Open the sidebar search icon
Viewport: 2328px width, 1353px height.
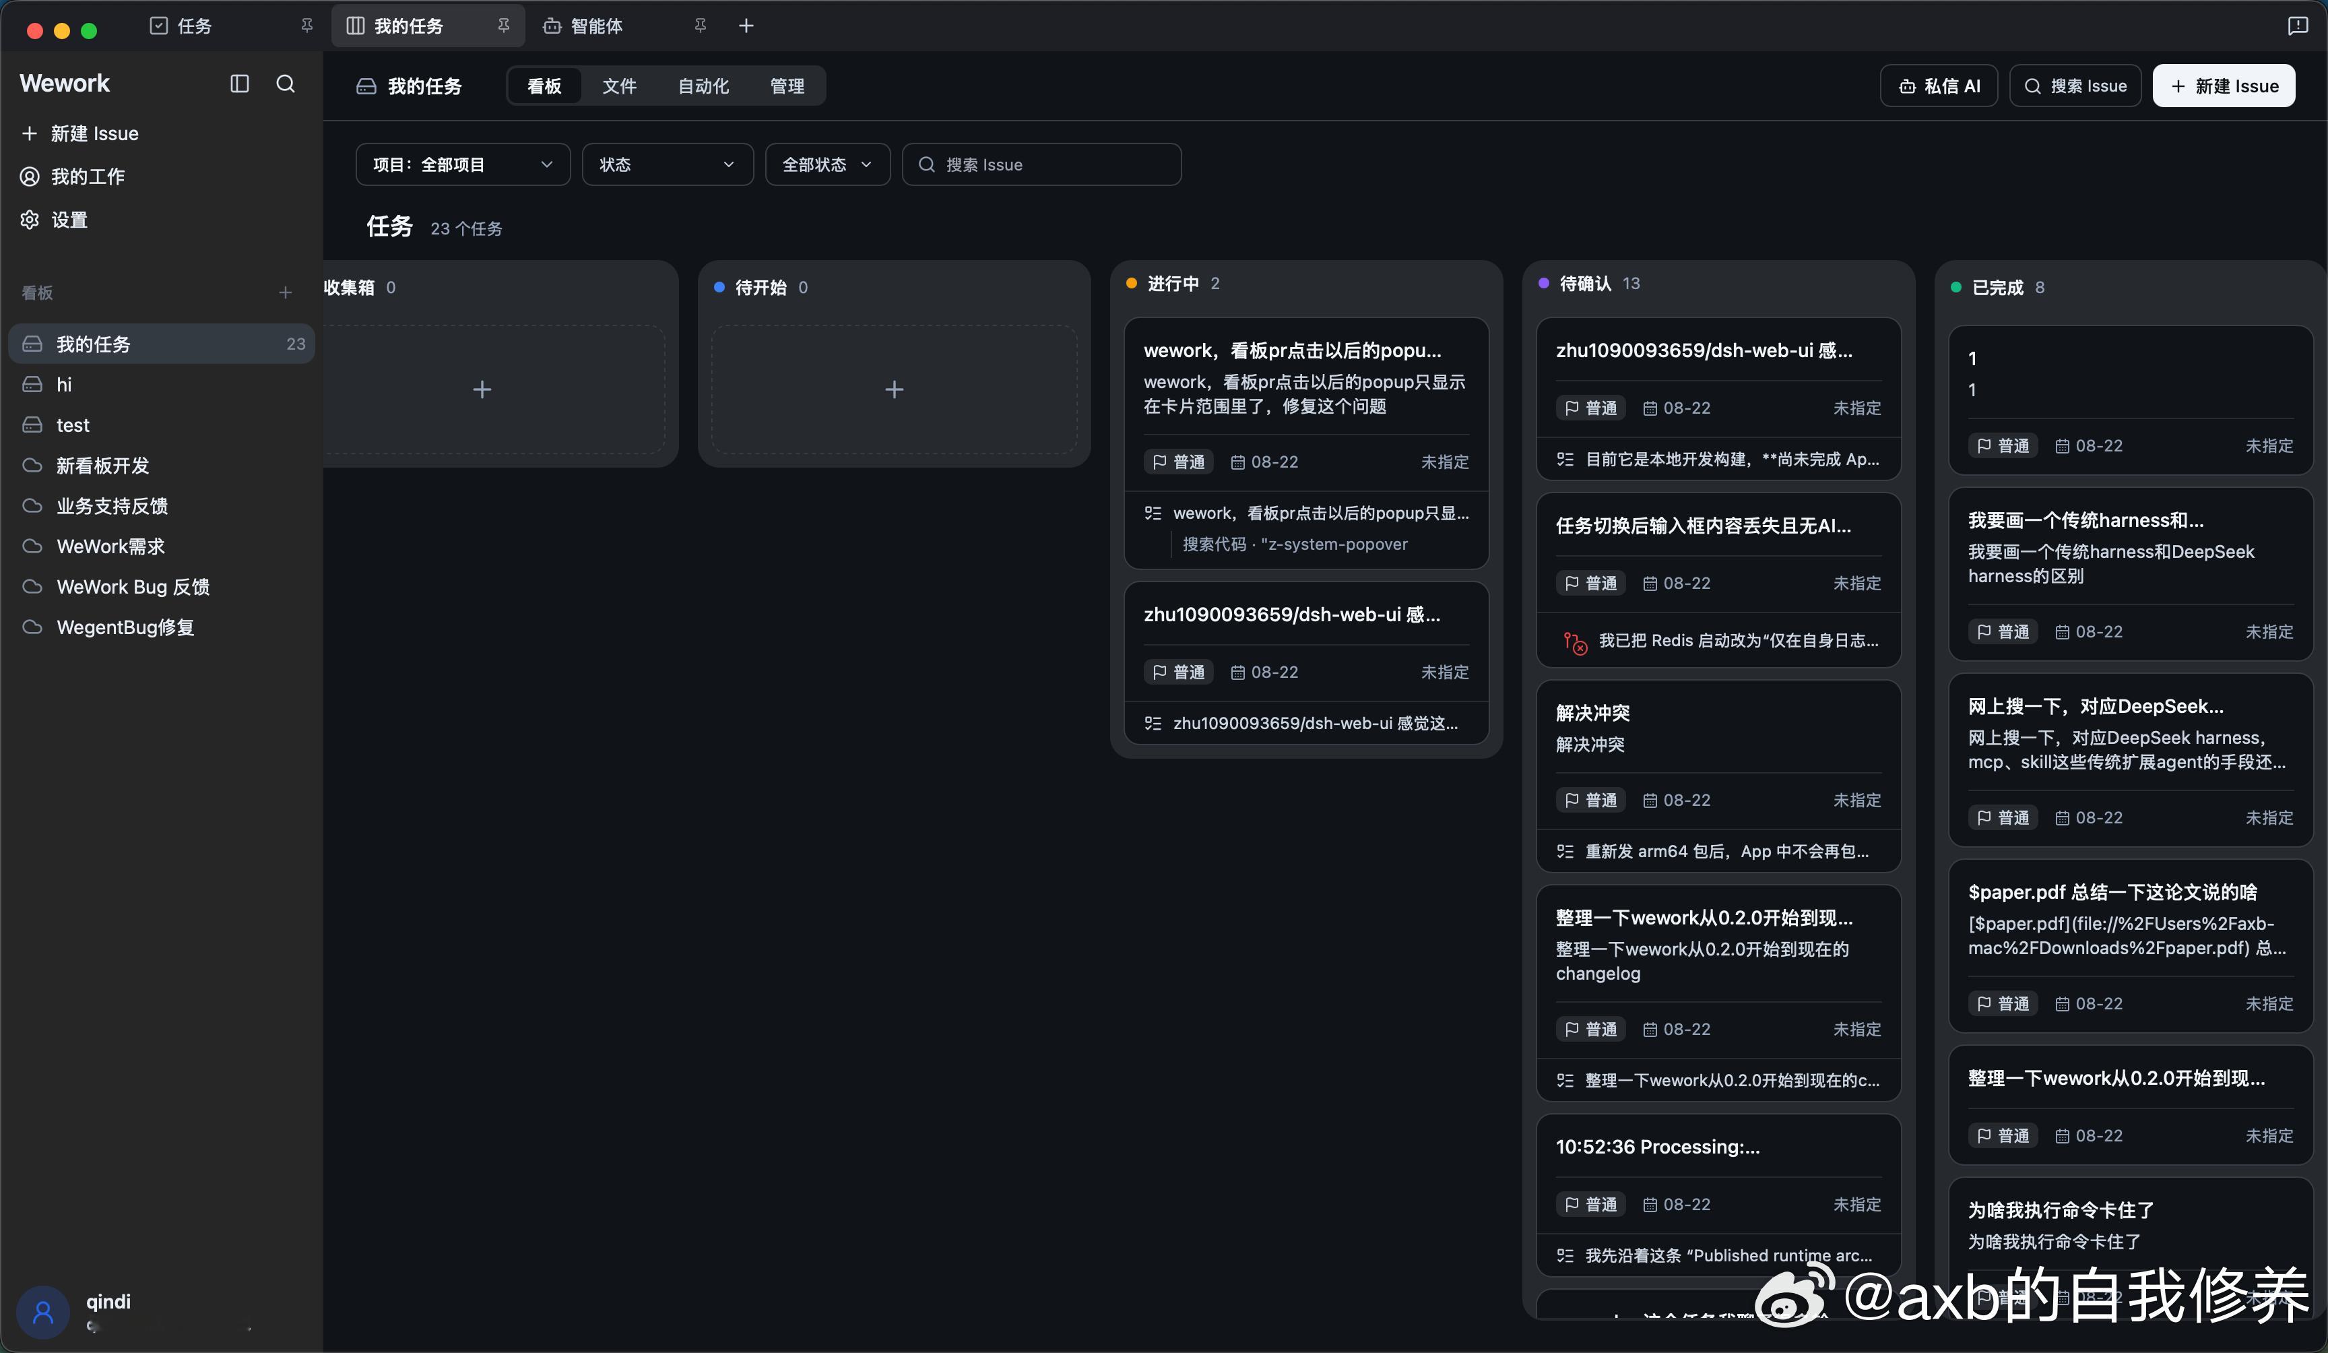[286, 84]
